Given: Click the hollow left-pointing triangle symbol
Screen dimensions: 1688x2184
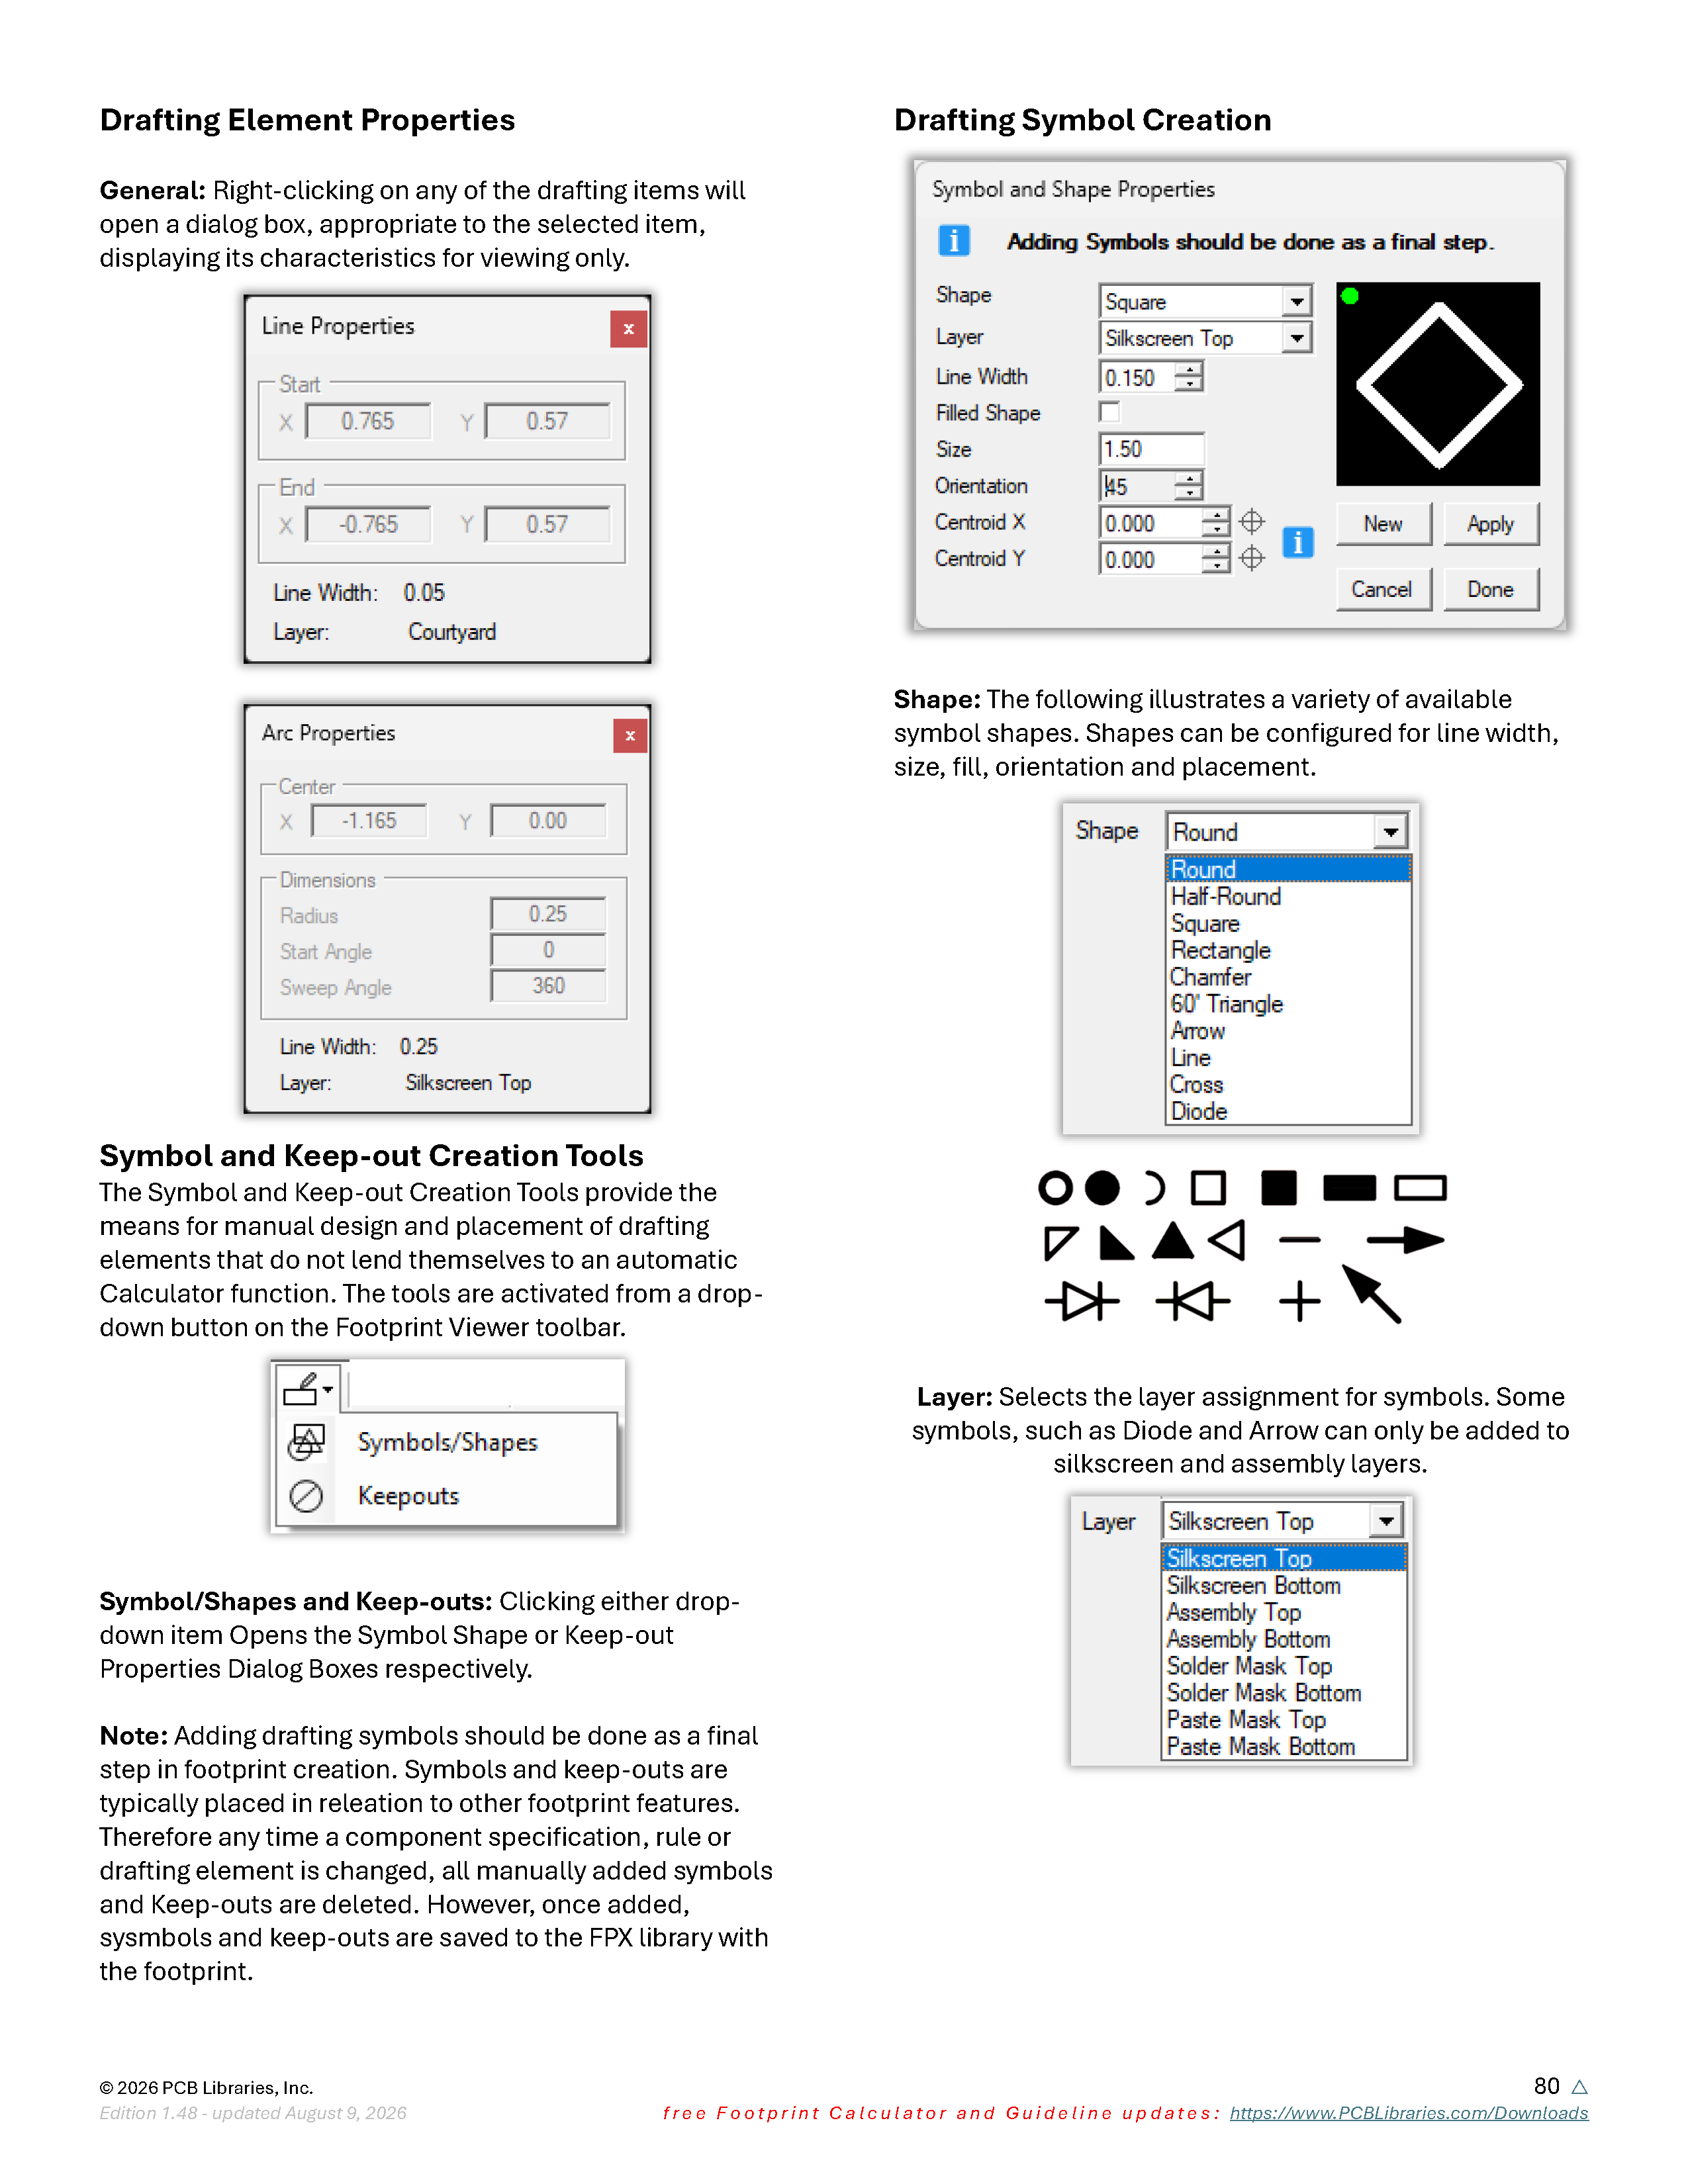Looking at the screenshot, I should click(1228, 1241).
